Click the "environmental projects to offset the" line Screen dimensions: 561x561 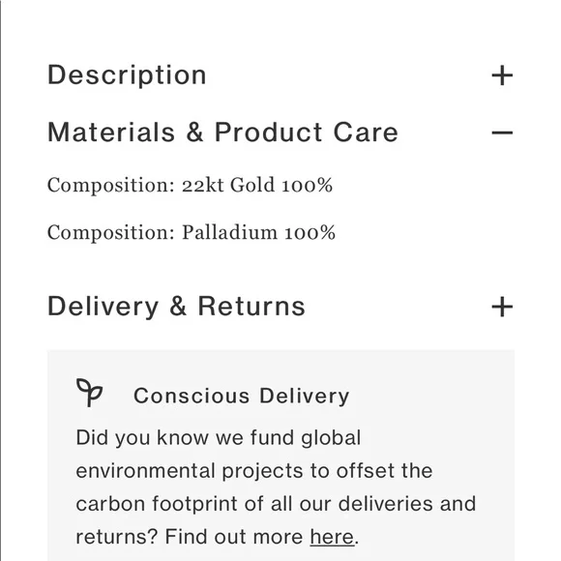254,471
